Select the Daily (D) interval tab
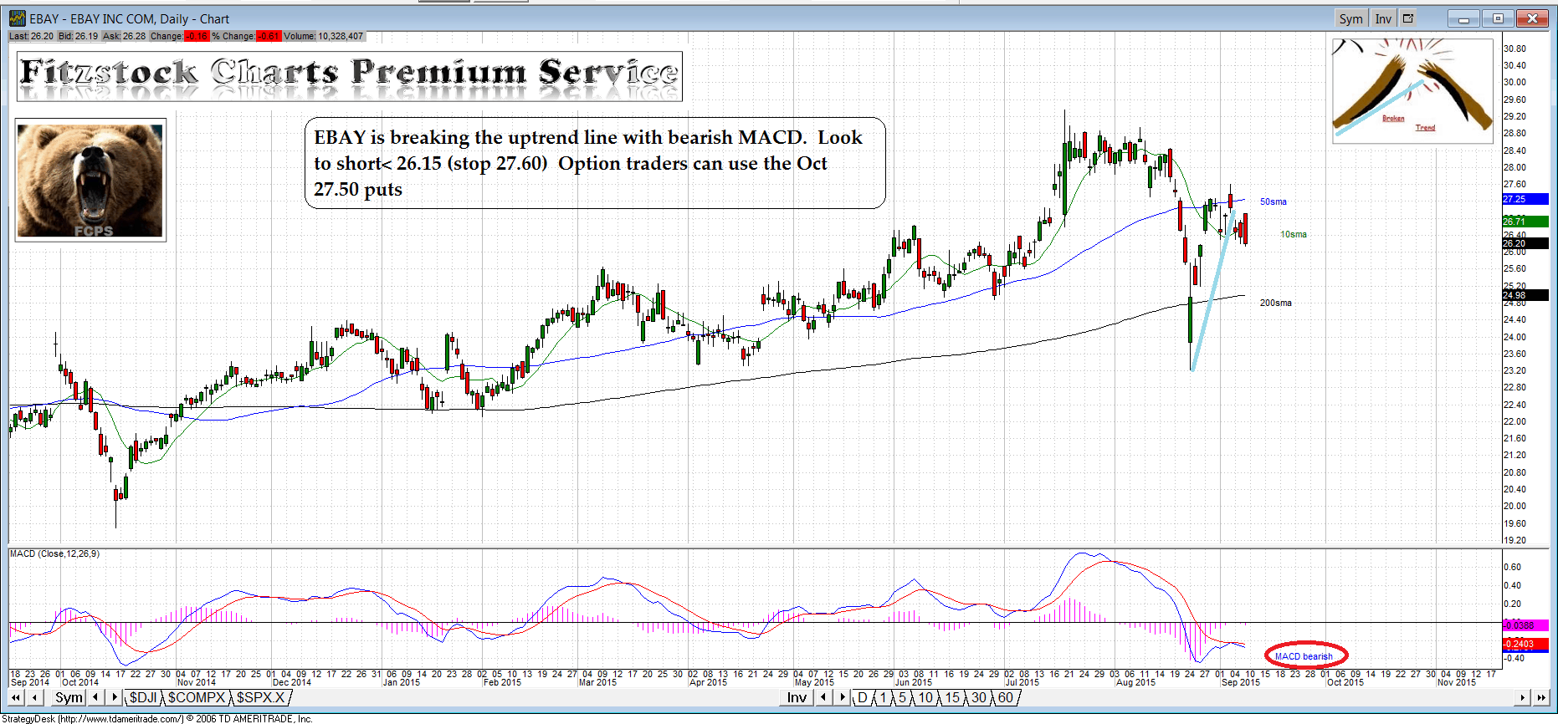This screenshot has width=1558, height=724. (863, 698)
